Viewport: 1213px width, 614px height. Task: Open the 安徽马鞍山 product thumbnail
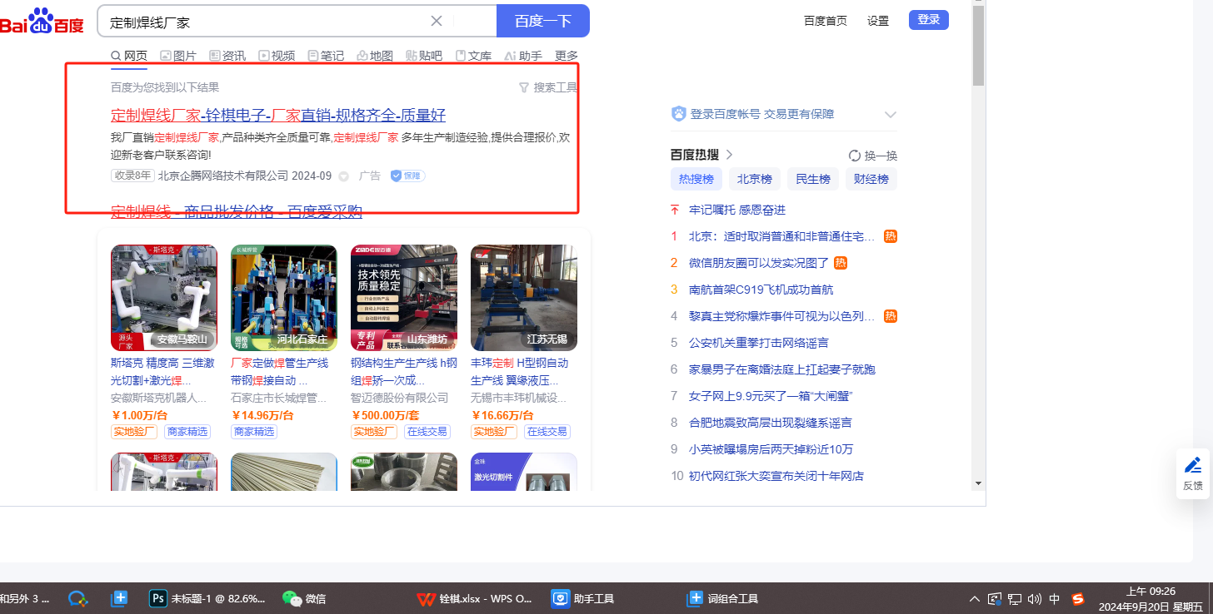164,297
